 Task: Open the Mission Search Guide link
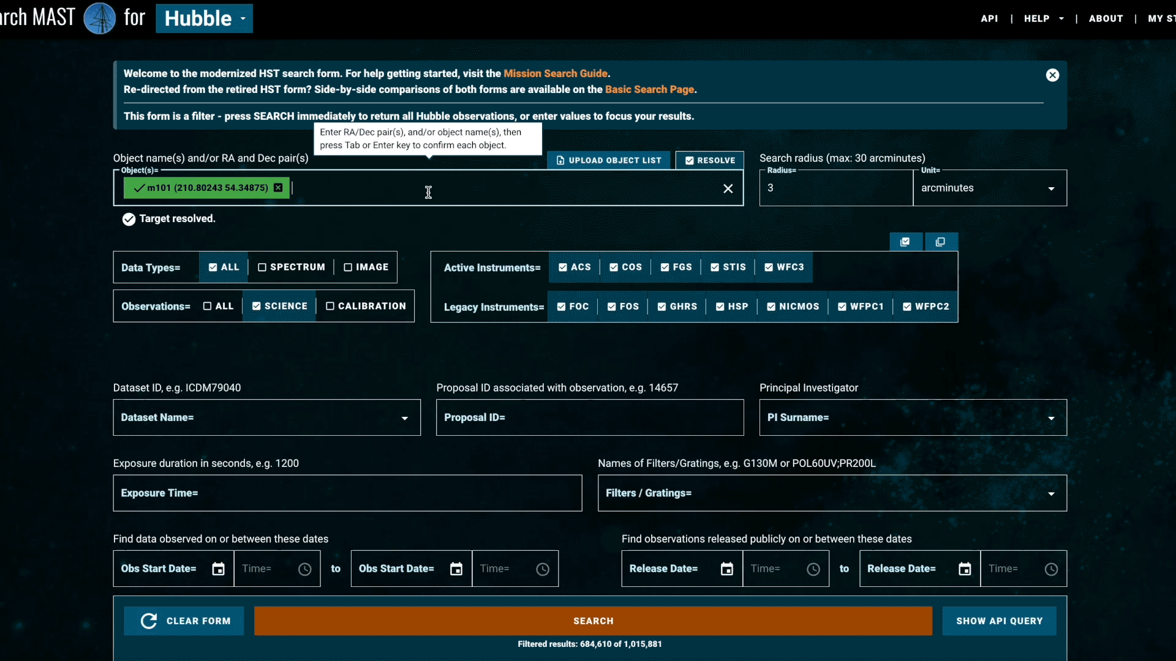coord(556,73)
